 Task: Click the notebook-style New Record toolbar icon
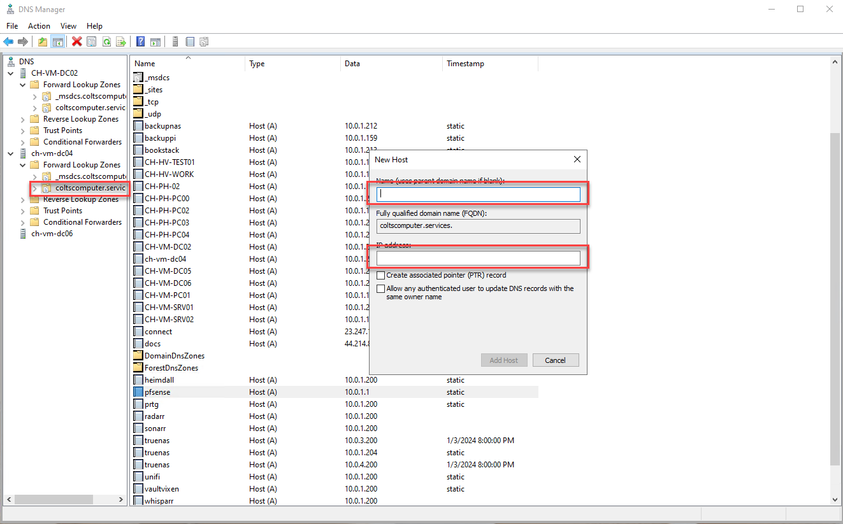[x=189, y=41]
